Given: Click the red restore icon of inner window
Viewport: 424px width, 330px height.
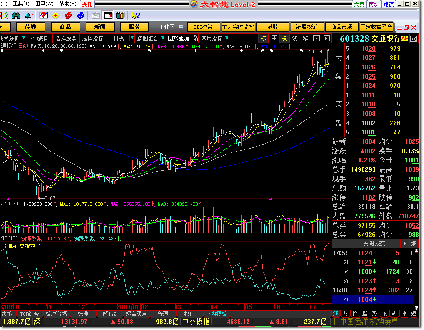Looking at the screenshot, I should (406, 28).
